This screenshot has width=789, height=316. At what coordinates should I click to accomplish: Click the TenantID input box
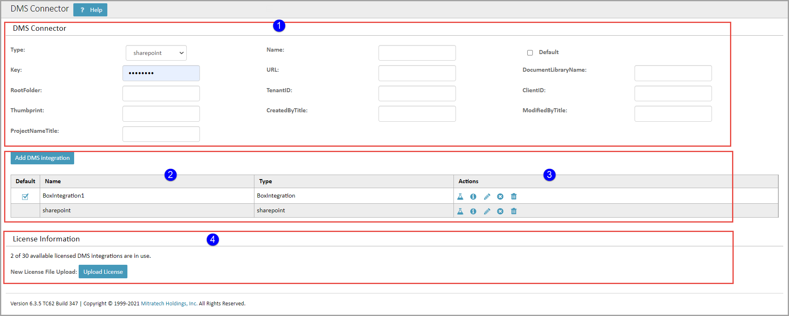click(417, 93)
